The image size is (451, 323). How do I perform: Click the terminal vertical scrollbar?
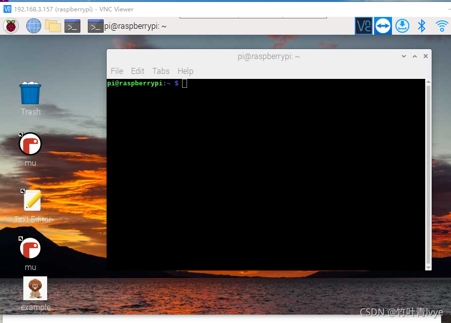coord(428,175)
